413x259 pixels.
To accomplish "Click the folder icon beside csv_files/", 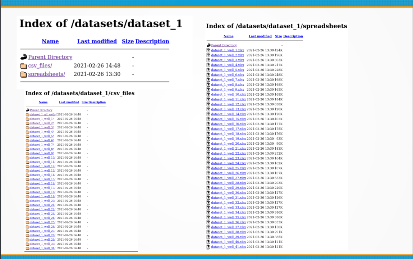I will pos(23,66).
